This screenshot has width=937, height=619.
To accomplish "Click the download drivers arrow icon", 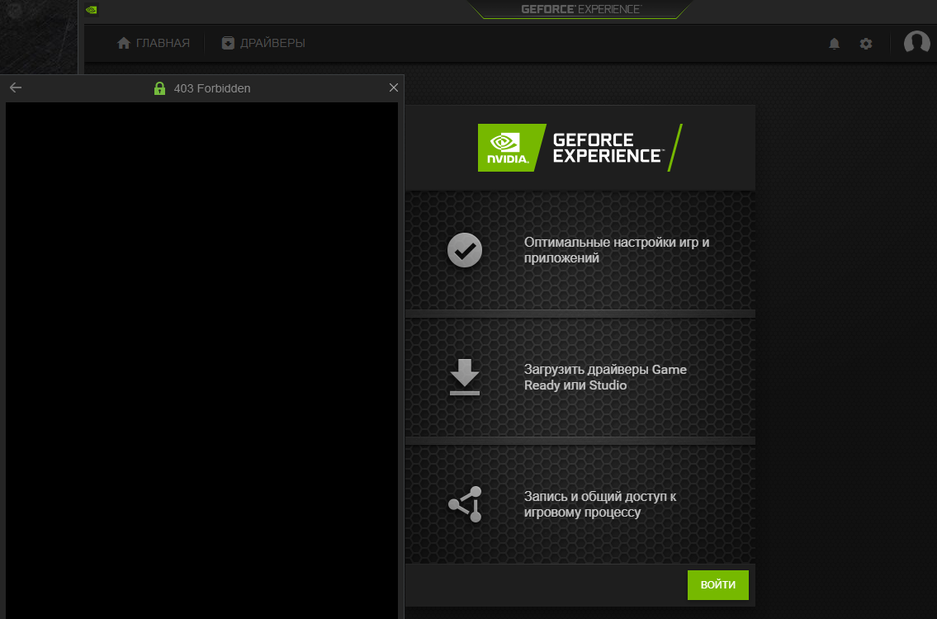I will coord(464,377).
